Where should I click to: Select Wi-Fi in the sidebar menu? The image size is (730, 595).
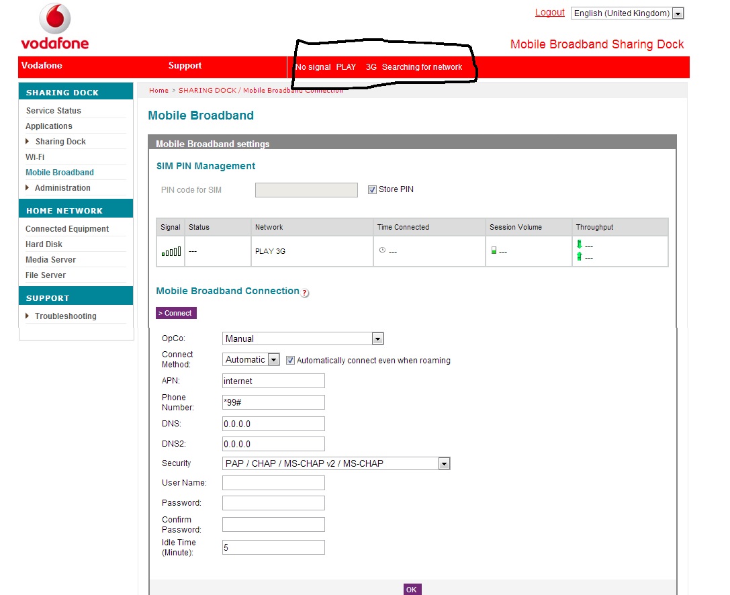coord(35,157)
